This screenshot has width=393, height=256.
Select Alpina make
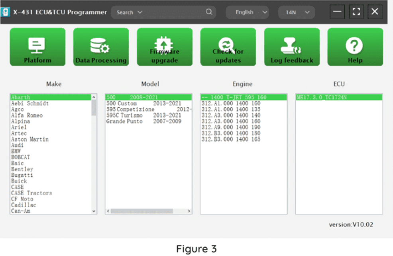tap(51, 121)
